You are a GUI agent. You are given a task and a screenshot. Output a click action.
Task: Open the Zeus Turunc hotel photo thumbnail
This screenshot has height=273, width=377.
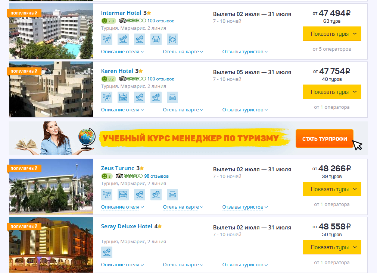[51, 187]
